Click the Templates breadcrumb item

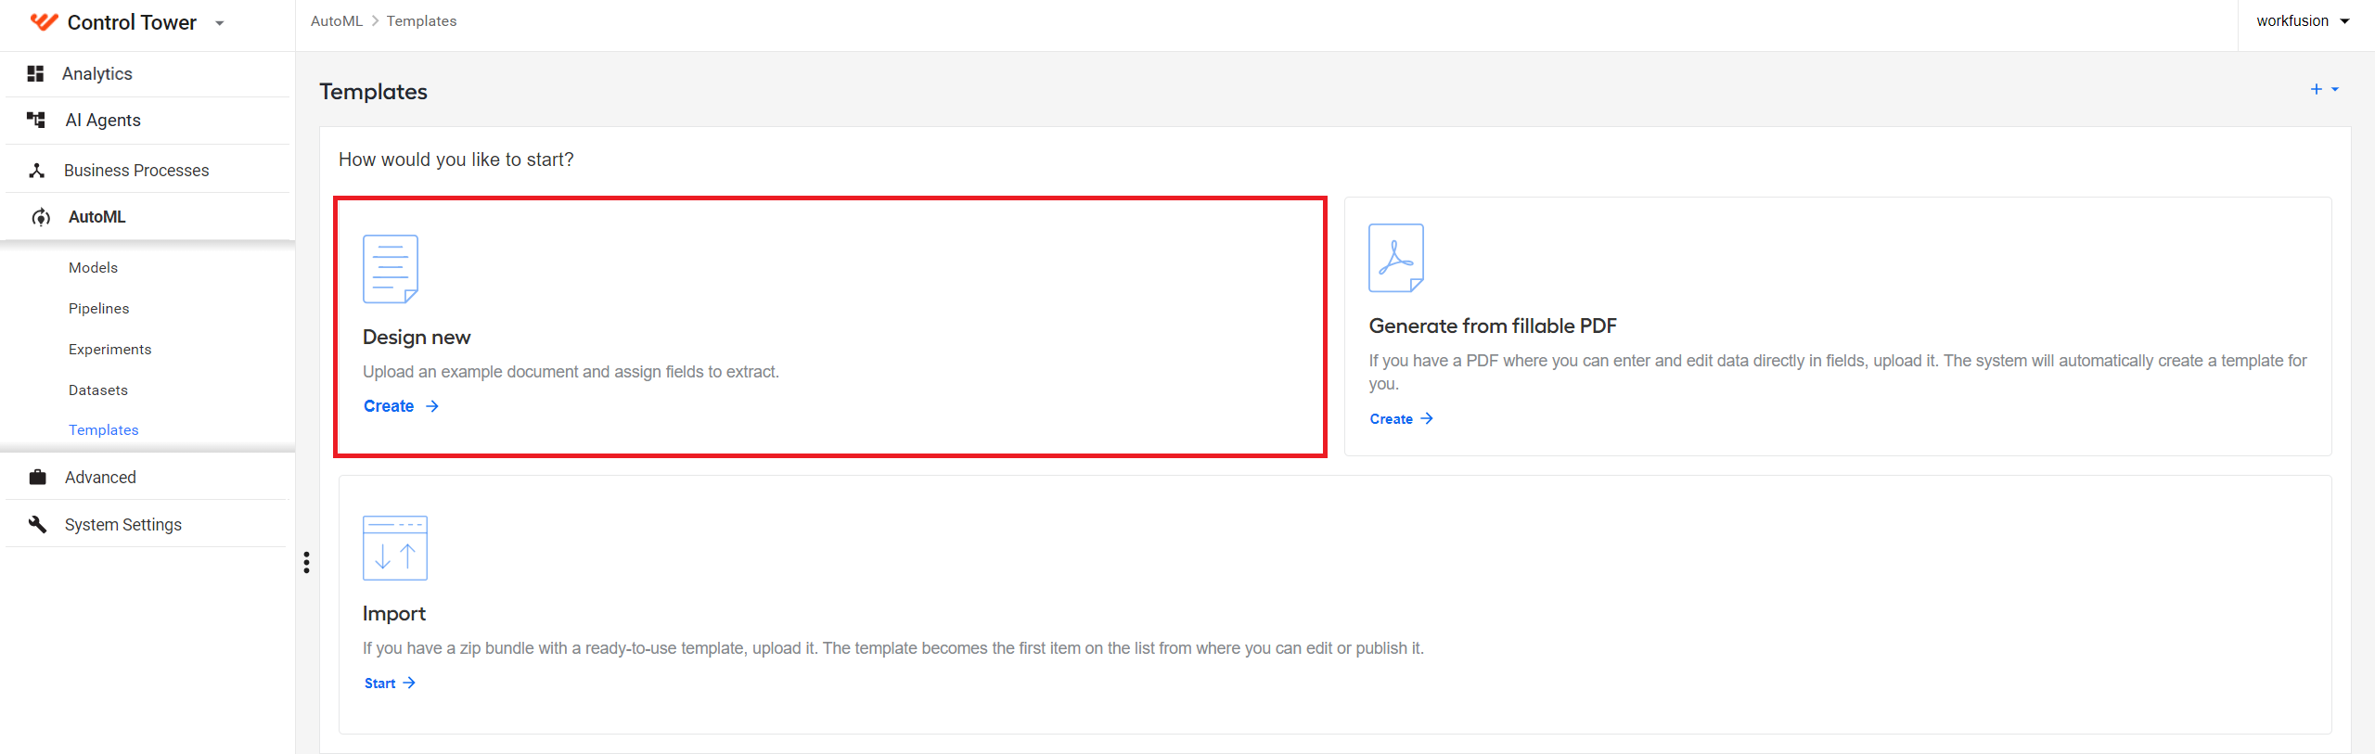click(x=421, y=21)
